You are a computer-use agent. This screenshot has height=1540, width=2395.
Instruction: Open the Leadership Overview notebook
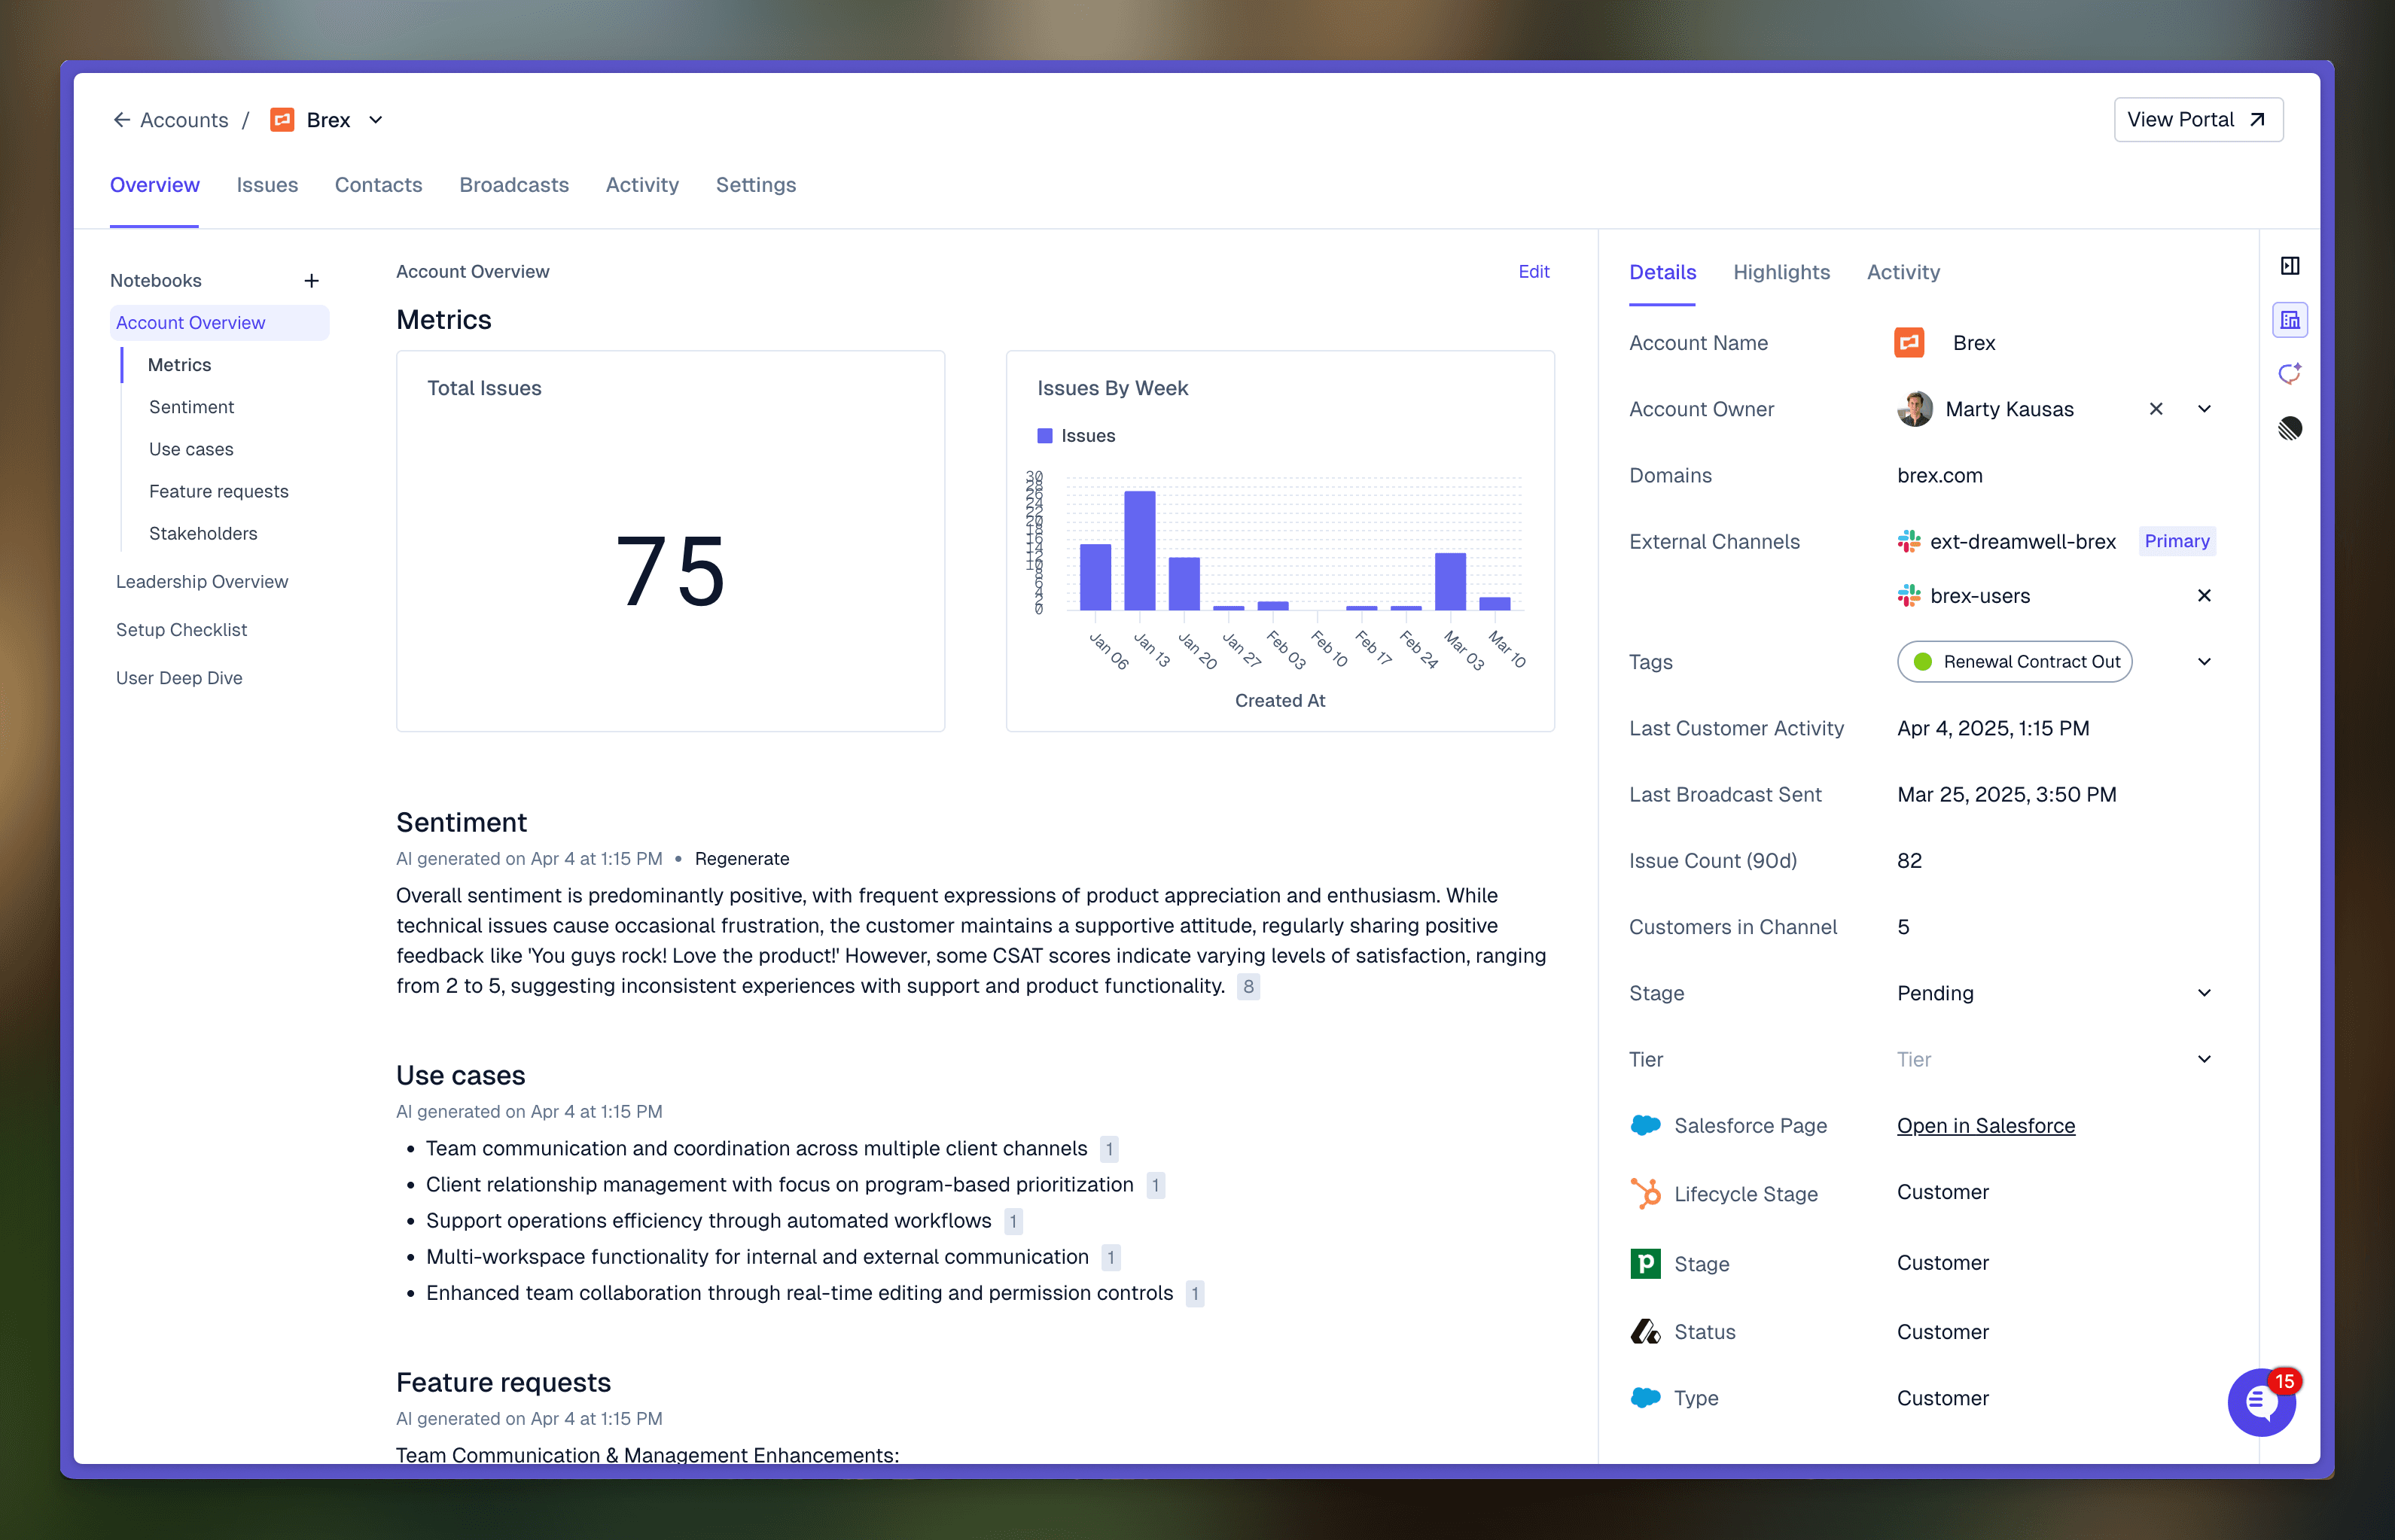pyautogui.click(x=202, y=582)
